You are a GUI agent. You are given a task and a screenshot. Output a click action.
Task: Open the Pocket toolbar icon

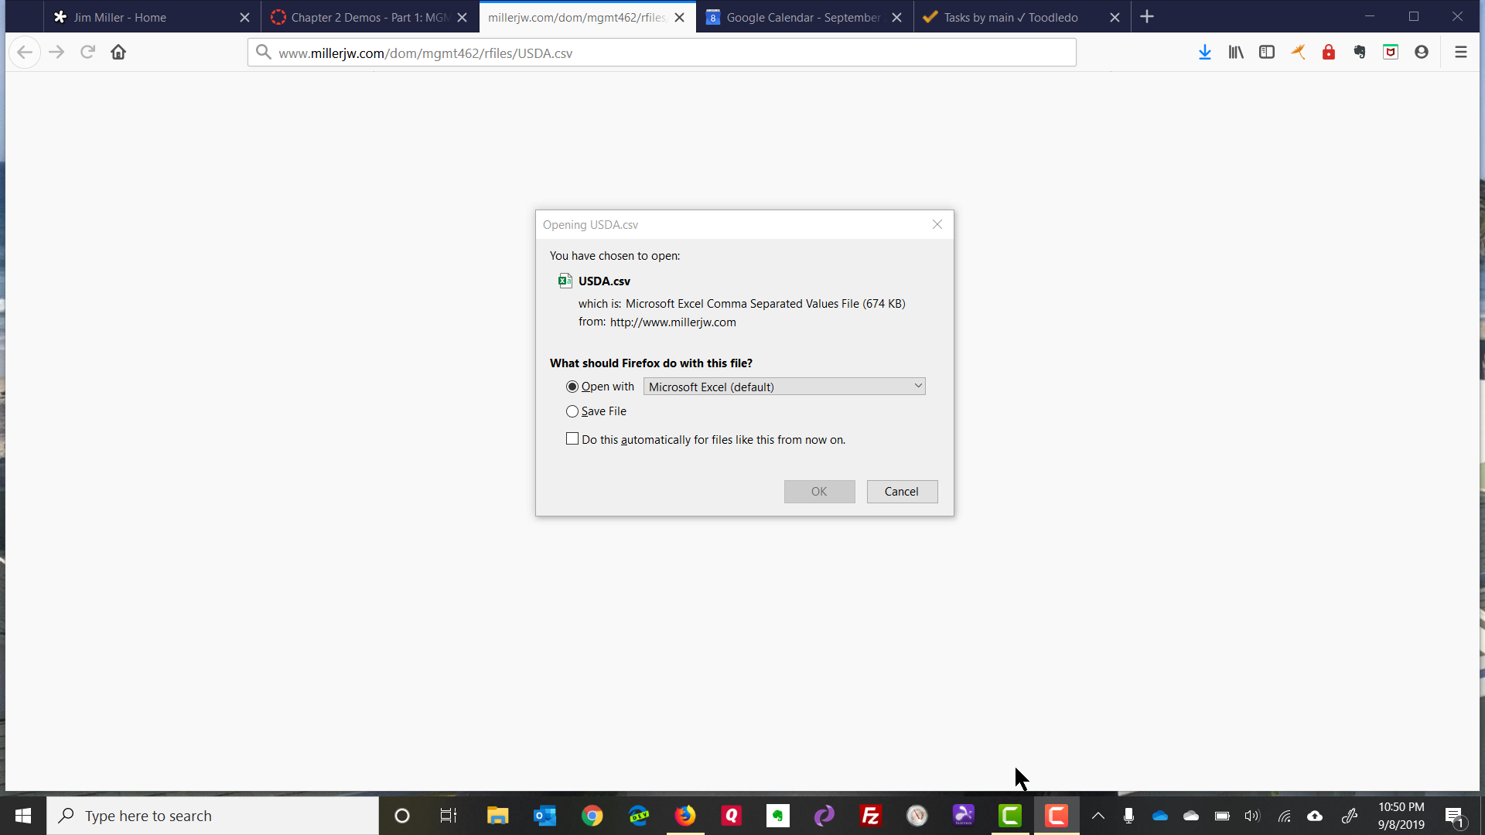[1390, 53]
